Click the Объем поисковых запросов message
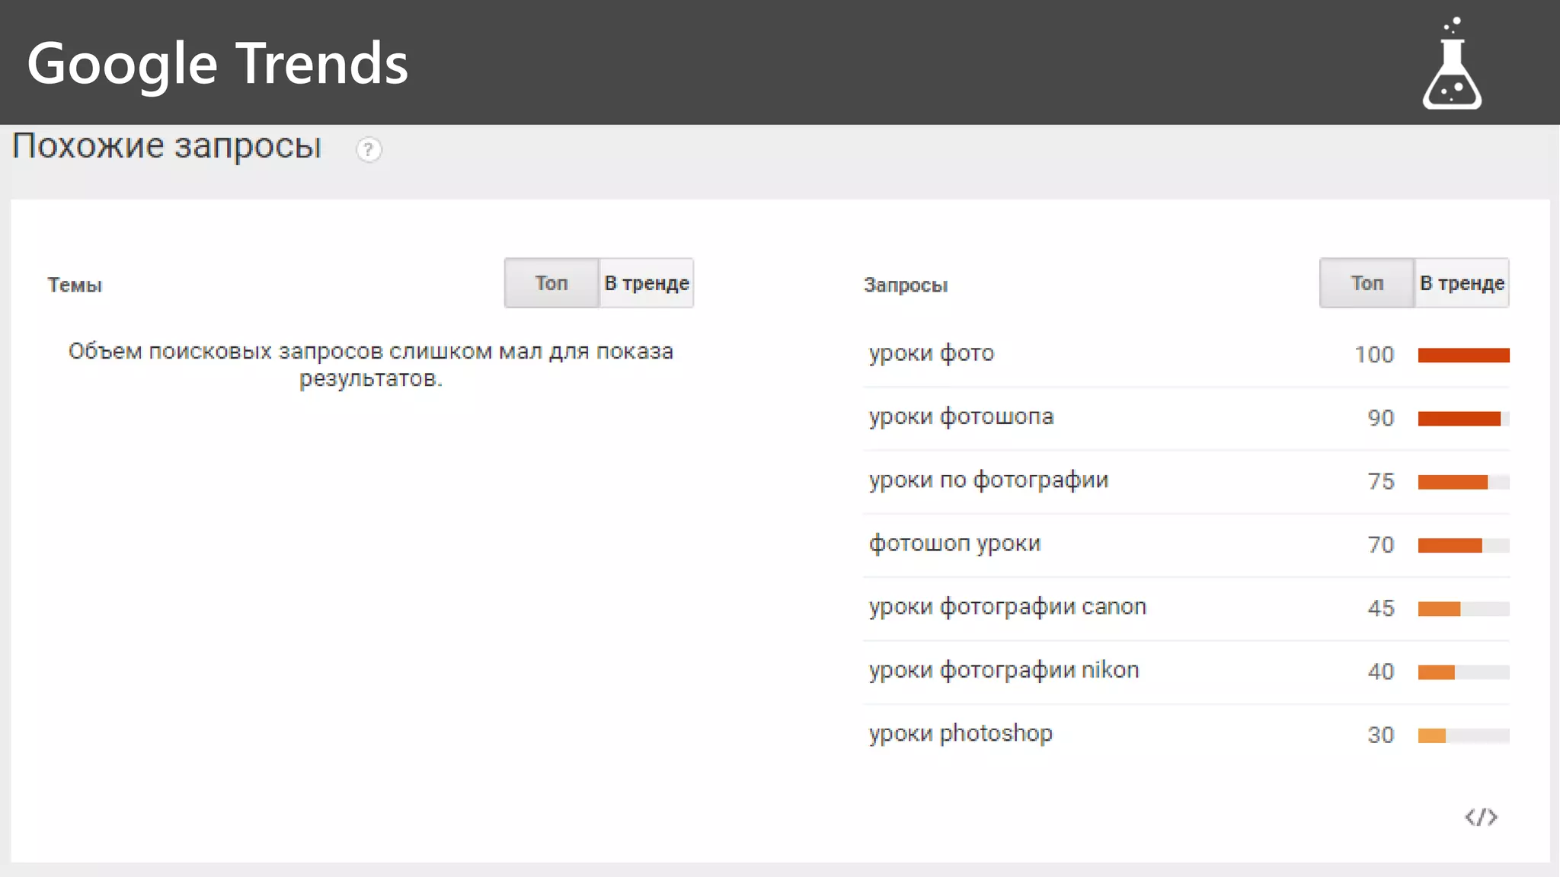This screenshot has height=877, width=1560. 371,365
